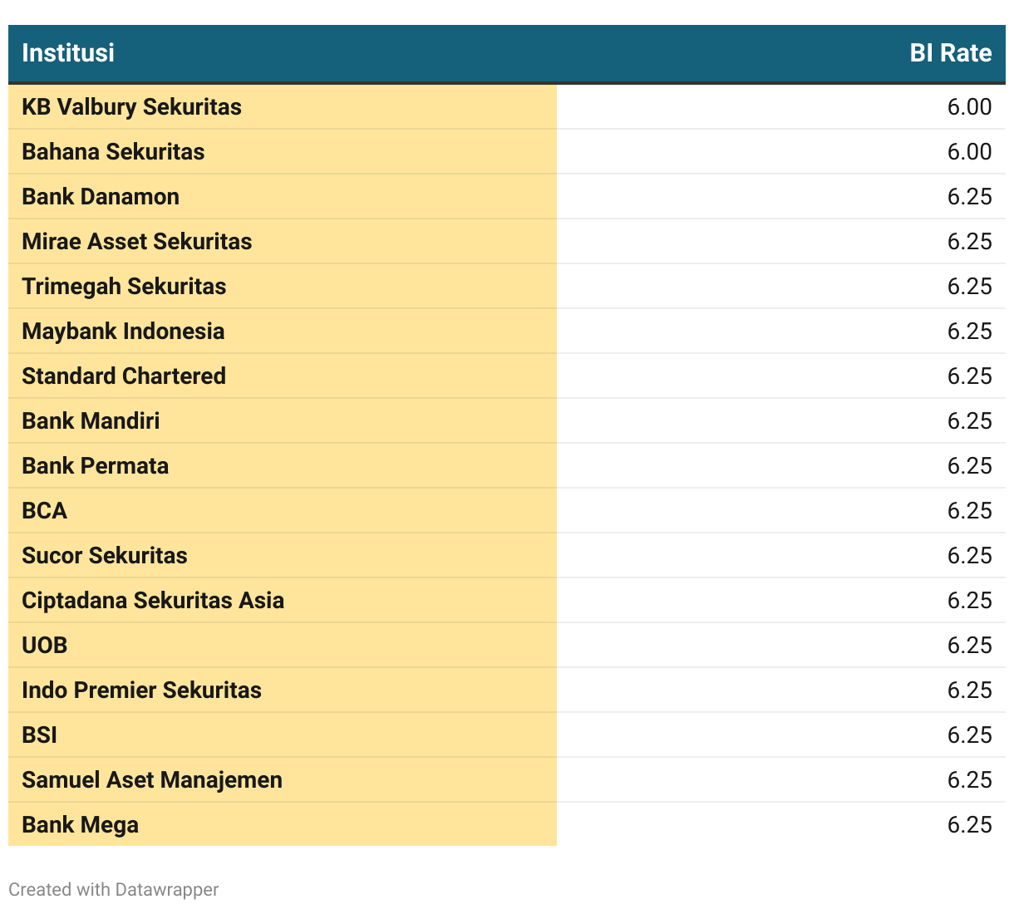Select Ciptadana Sekuritas Asia in the table

pyautogui.click(x=153, y=601)
